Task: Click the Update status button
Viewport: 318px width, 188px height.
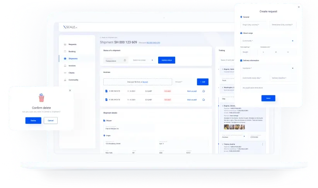Action: coord(167,60)
